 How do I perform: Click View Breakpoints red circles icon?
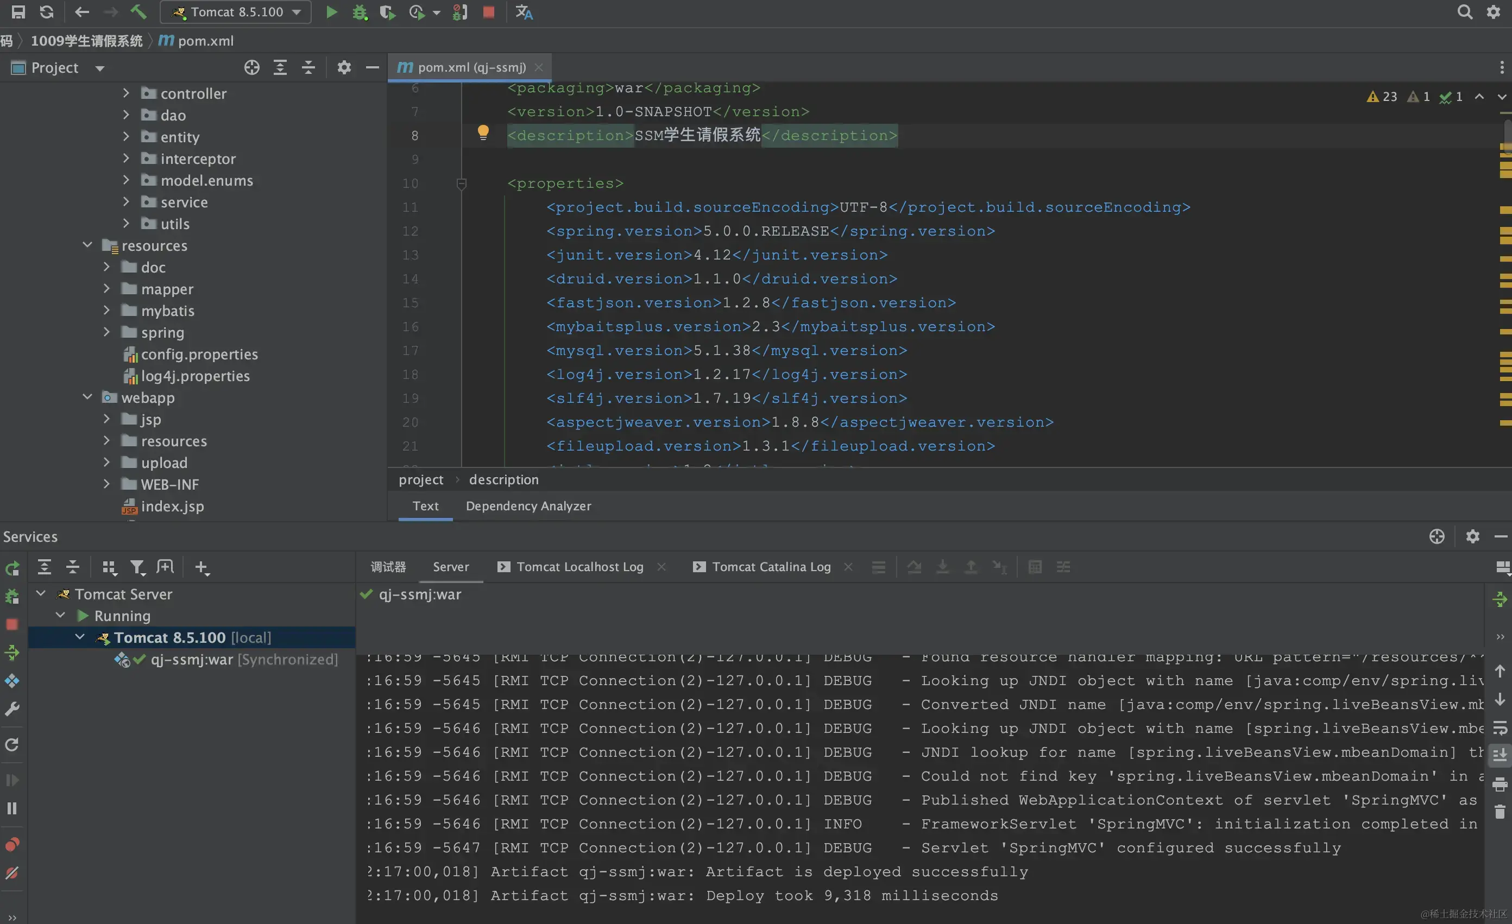11,845
